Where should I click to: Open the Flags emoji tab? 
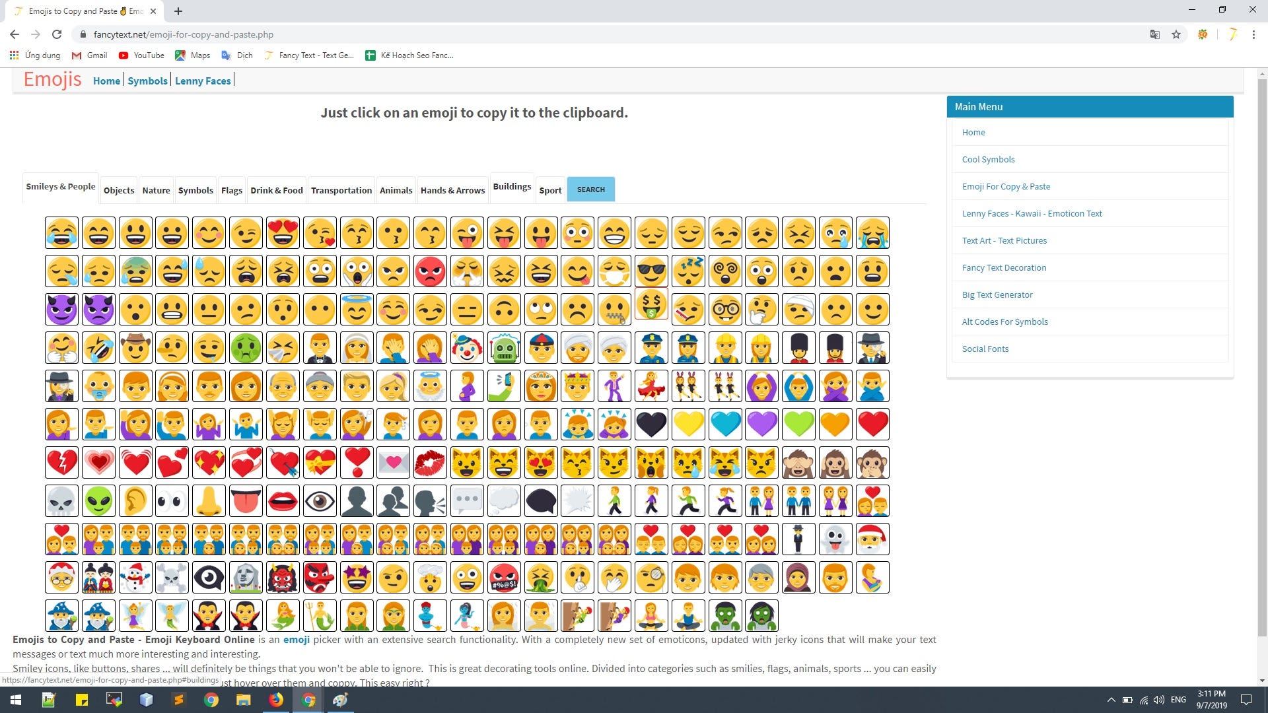tap(231, 190)
